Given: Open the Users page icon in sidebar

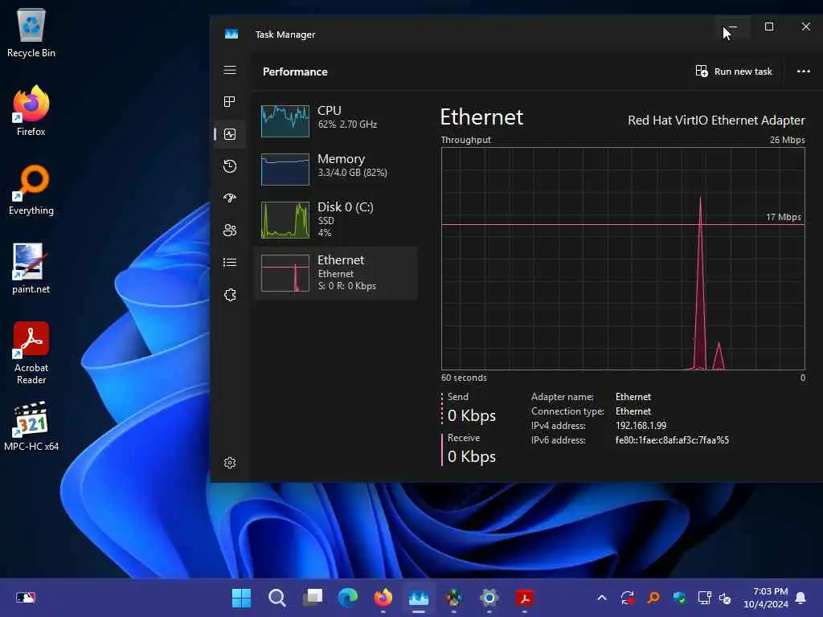Looking at the screenshot, I should pyautogui.click(x=230, y=231).
